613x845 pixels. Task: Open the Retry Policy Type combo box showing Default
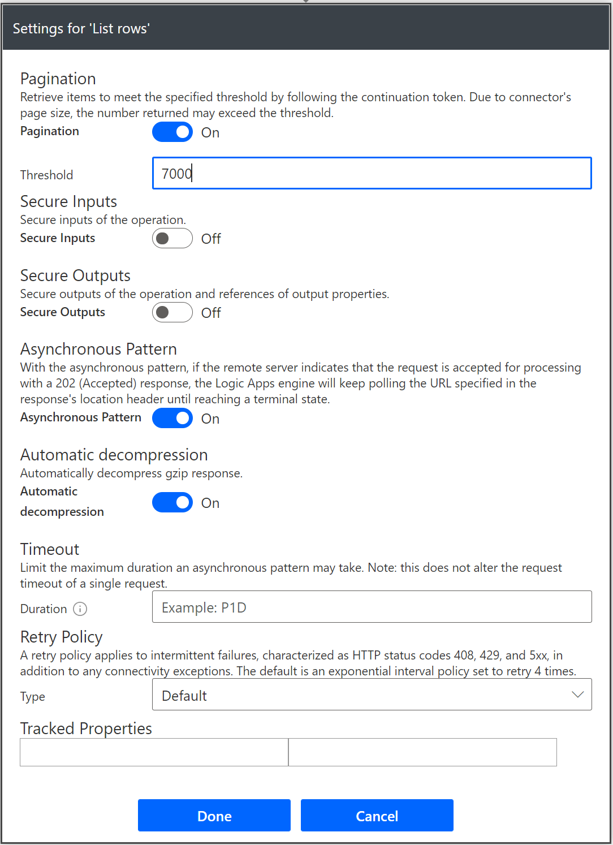[x=372, y=695]
